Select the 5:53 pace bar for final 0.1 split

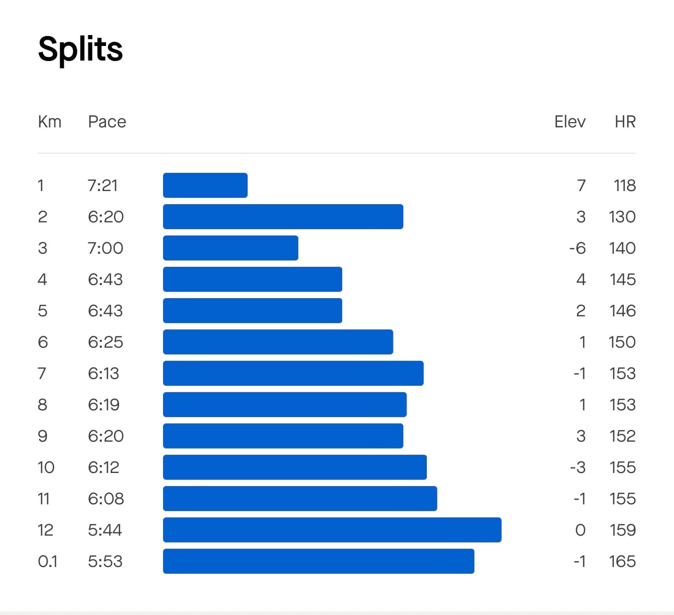(x=319, y=561)
